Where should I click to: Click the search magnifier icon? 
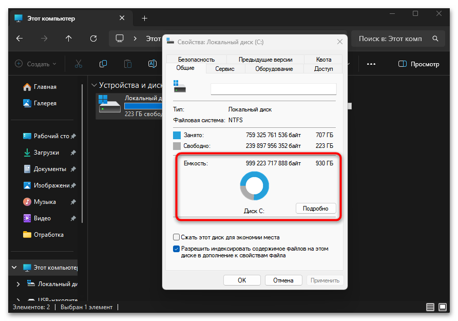[x=435, y=39]
